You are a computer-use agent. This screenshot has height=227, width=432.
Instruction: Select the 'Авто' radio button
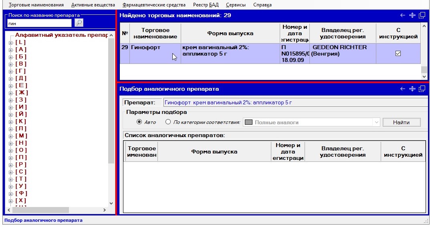pos(139,122)
